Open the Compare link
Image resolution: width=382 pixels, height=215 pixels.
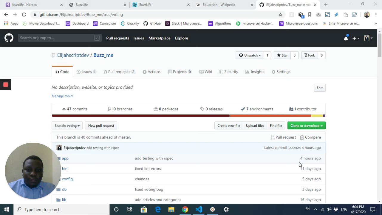pos(310,137)
